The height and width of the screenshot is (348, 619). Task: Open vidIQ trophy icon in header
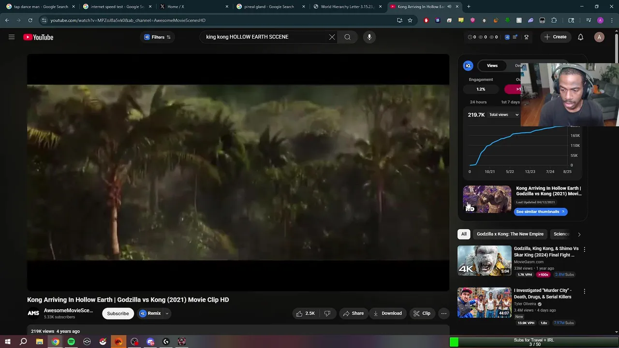click(526, 37)
